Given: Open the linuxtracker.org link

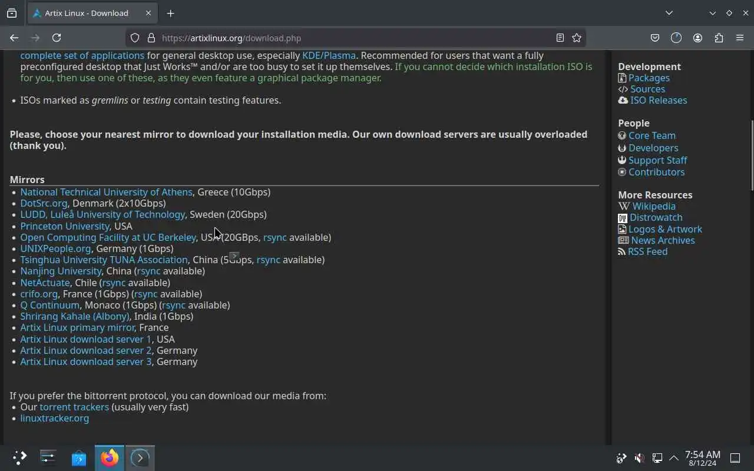Looking at the screenshot, I should [x=54, y=418].
